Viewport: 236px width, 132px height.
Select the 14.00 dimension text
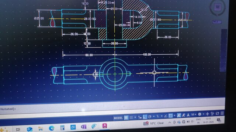point(138,17)
